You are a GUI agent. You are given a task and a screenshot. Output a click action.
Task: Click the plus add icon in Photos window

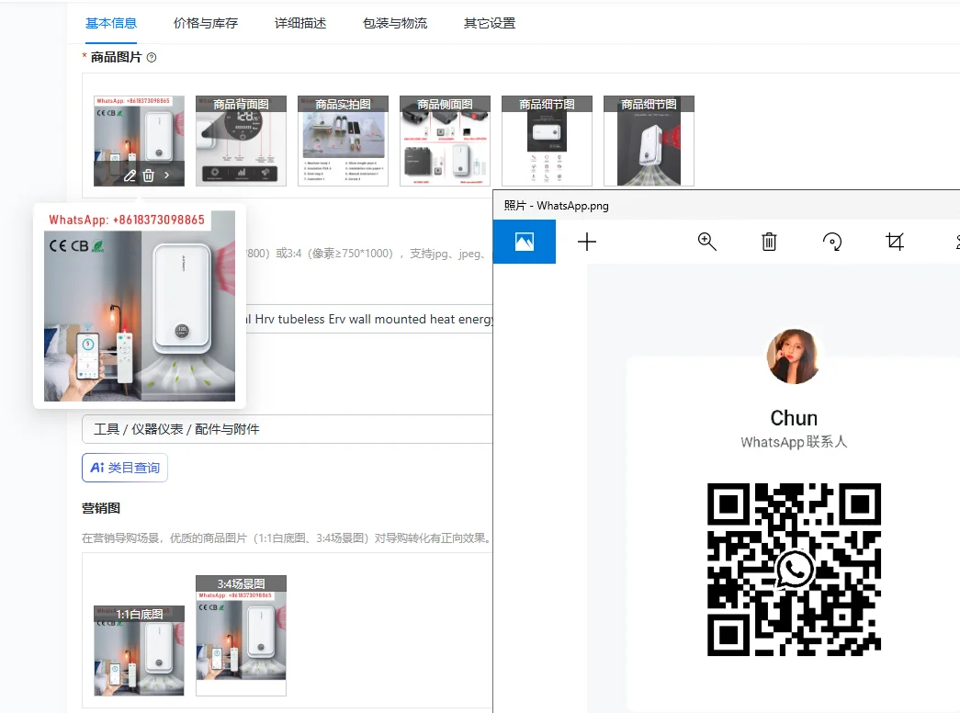(586, 242)
